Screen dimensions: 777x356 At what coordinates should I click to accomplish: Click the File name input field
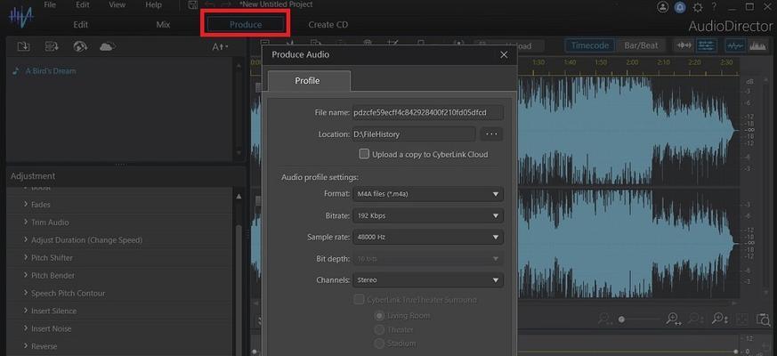[x=427, y=112]
